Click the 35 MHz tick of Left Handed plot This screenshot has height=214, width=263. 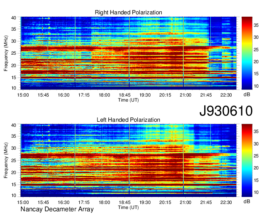(x=14, y=136)
